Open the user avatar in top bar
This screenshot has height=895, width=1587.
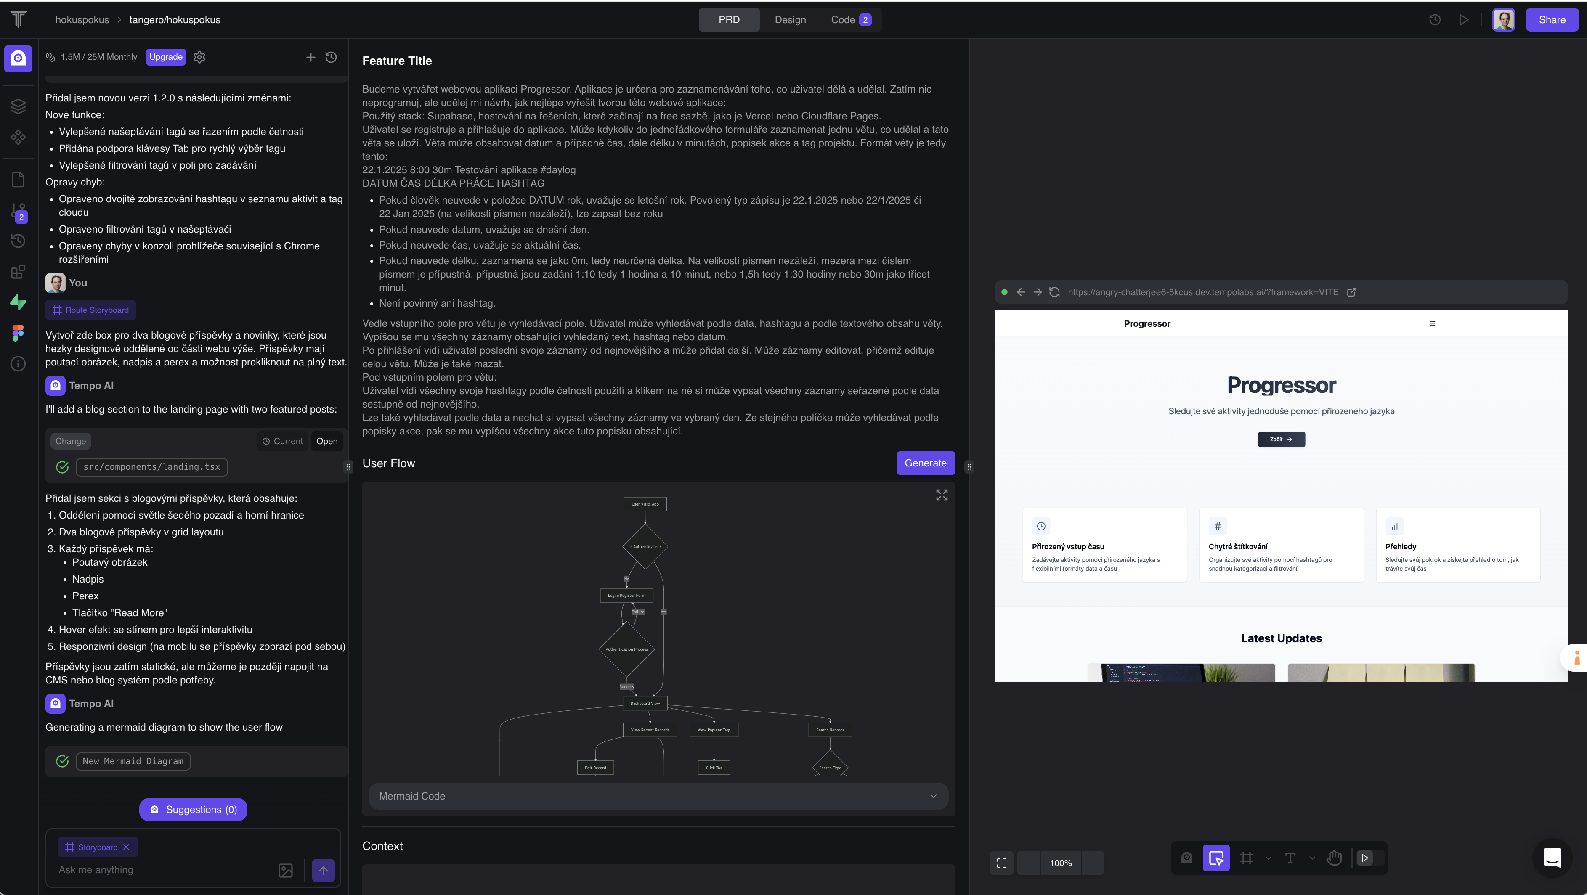1503,20
